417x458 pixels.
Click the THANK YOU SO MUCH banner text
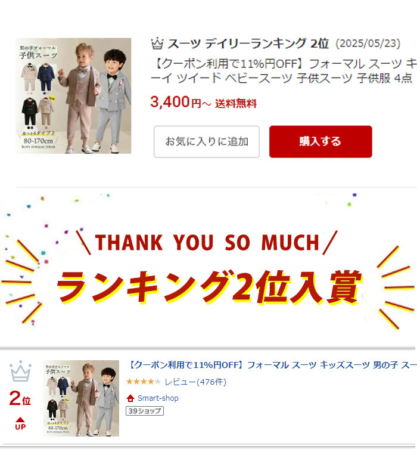207,243
